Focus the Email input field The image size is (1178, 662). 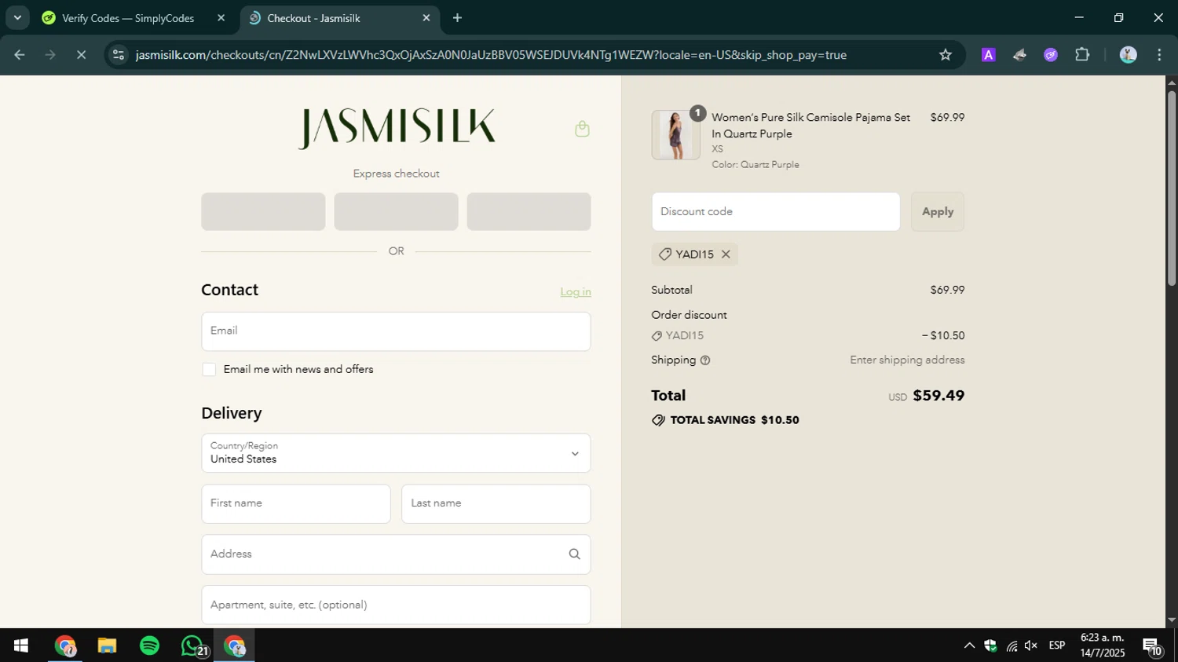click(x=396, y=331)
